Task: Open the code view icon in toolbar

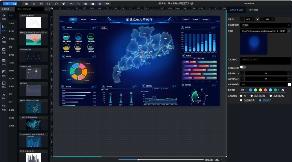Action: click(34, 4)
